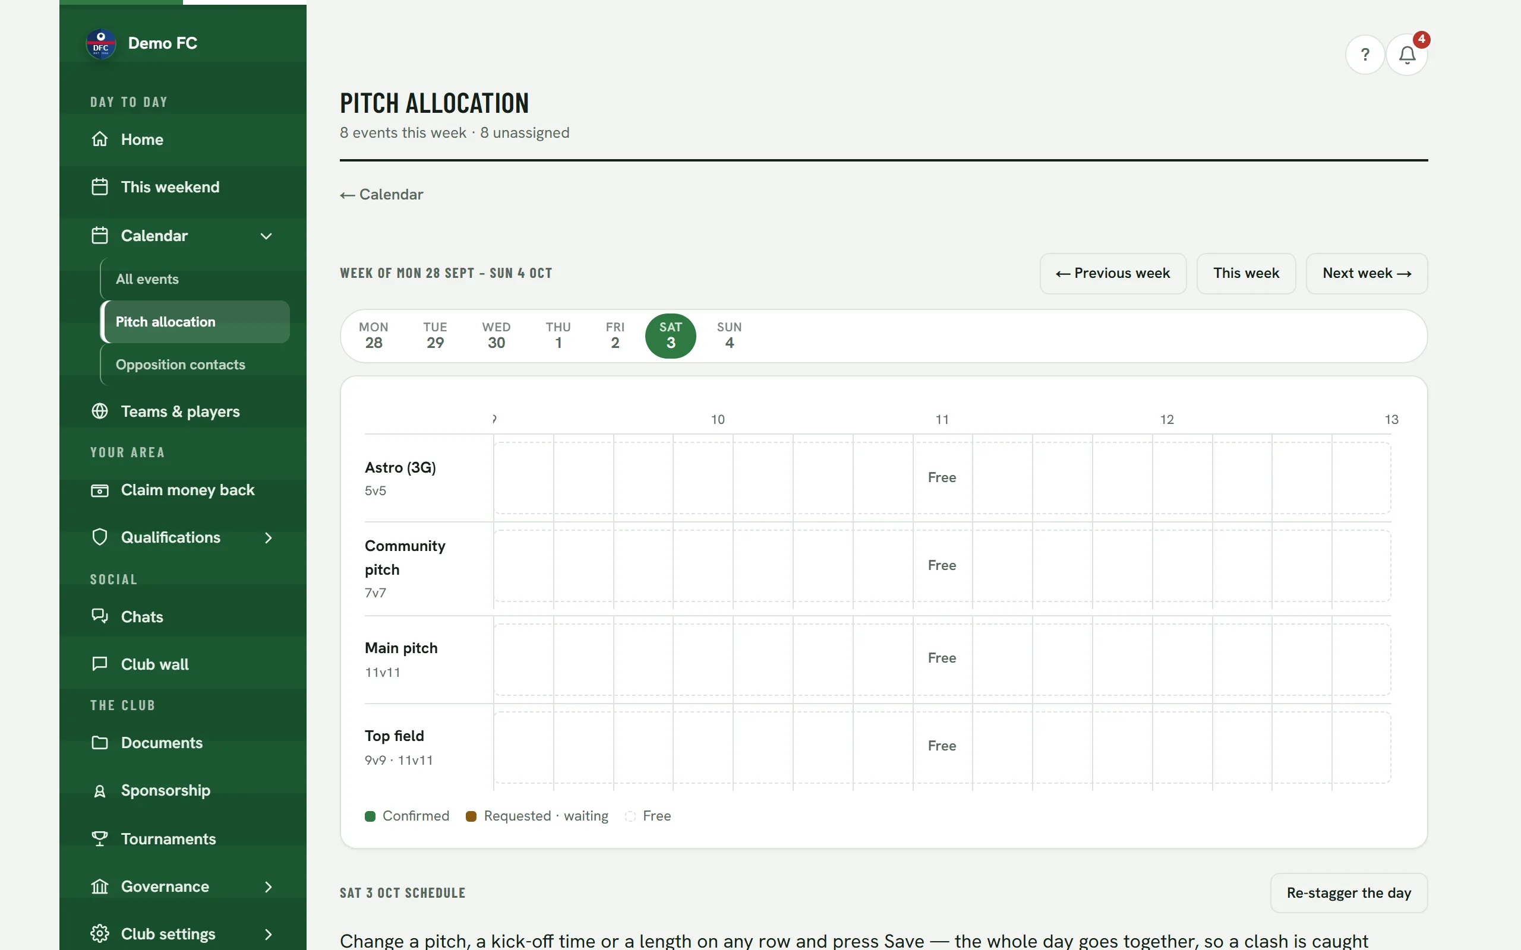The image size is (1521, 950).
Task: Jump to This week
Action: tap(1246, 273)
